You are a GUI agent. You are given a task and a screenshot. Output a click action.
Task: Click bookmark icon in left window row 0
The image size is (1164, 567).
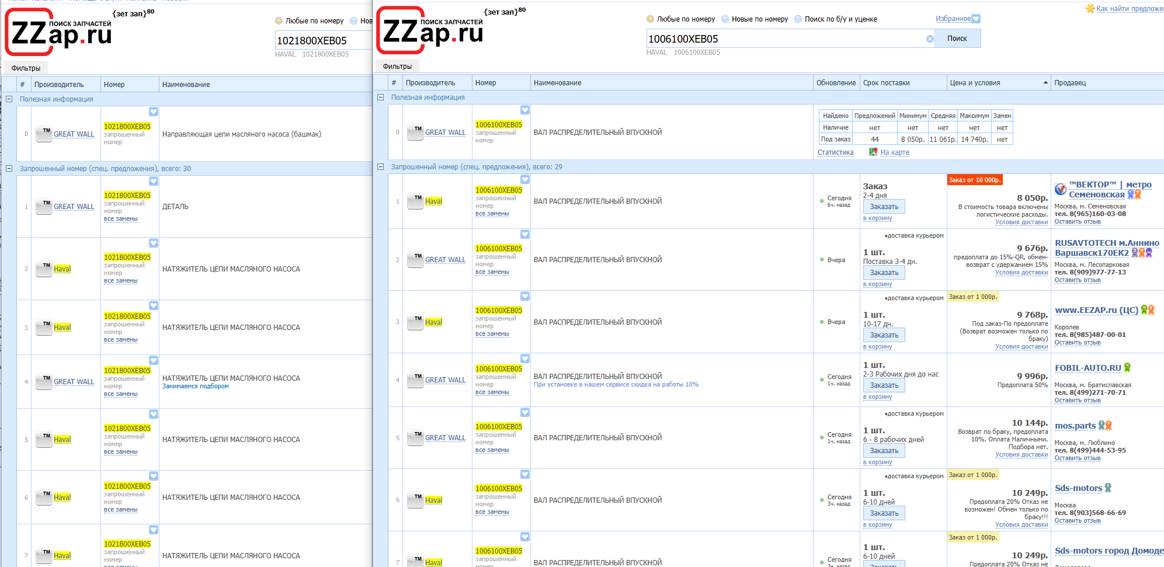pyautogui.click(x=154, y=112)
